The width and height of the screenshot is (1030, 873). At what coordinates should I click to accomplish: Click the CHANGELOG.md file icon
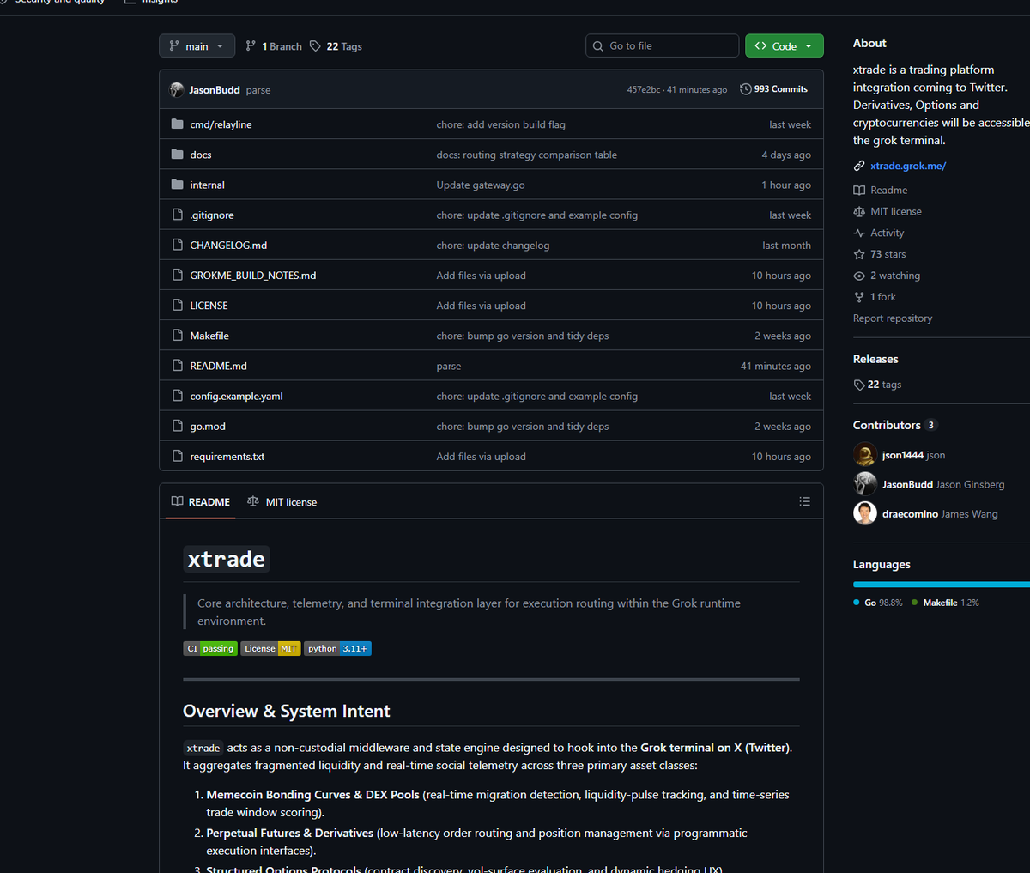pyautogui.click(x=178, y=245)
